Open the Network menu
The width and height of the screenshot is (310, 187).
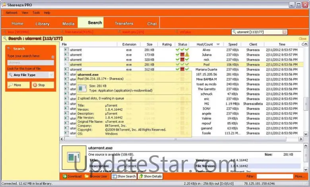pyautogui.click(x=12, y=13)
